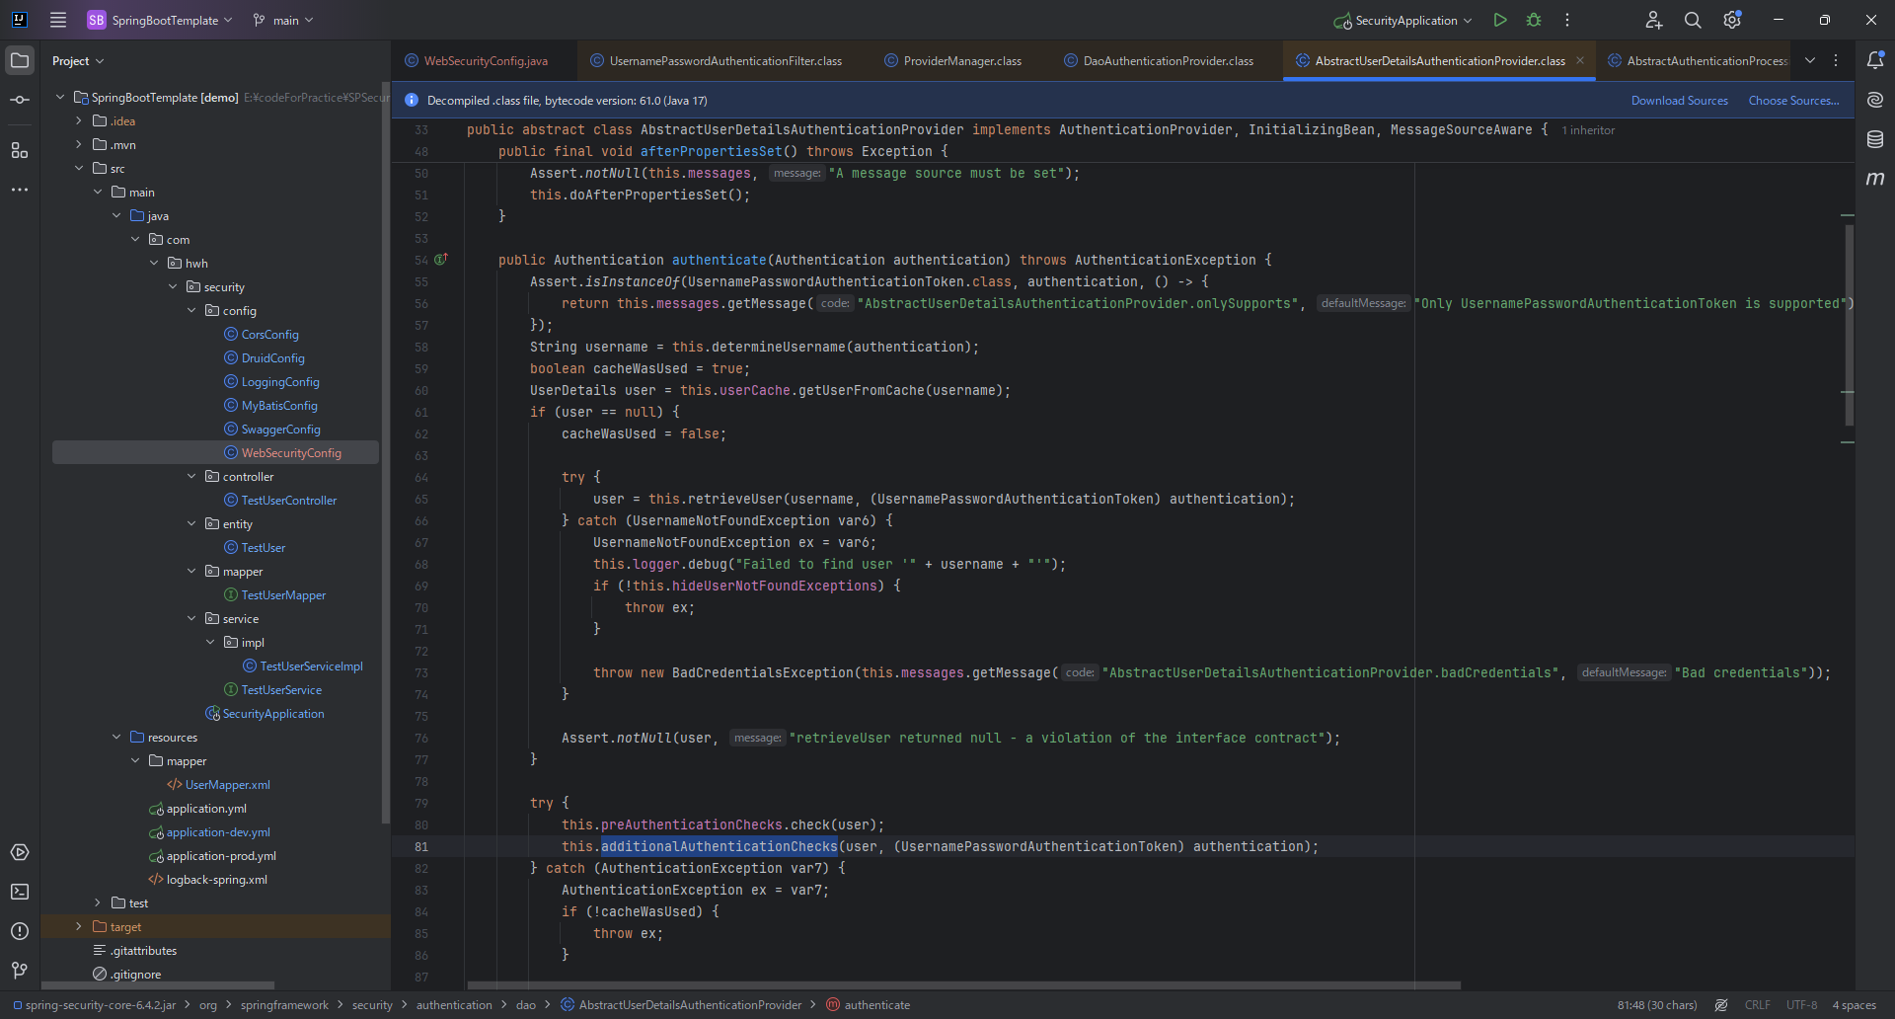Open the Maven tool window
1895x1019 pixels.
[x=1875, y=179]
